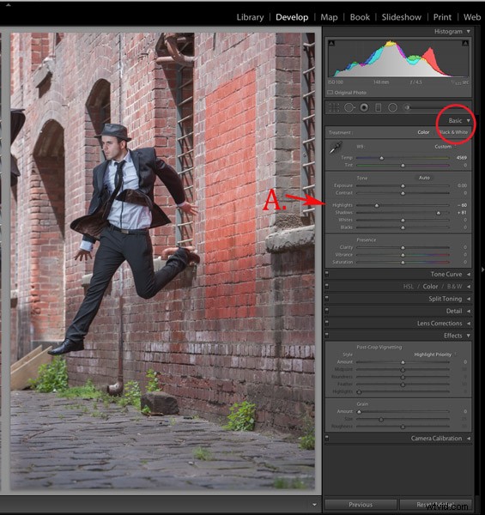485x515 pixels.
Task: Click the Temp value field 4569
Action: tap(461, 158)
